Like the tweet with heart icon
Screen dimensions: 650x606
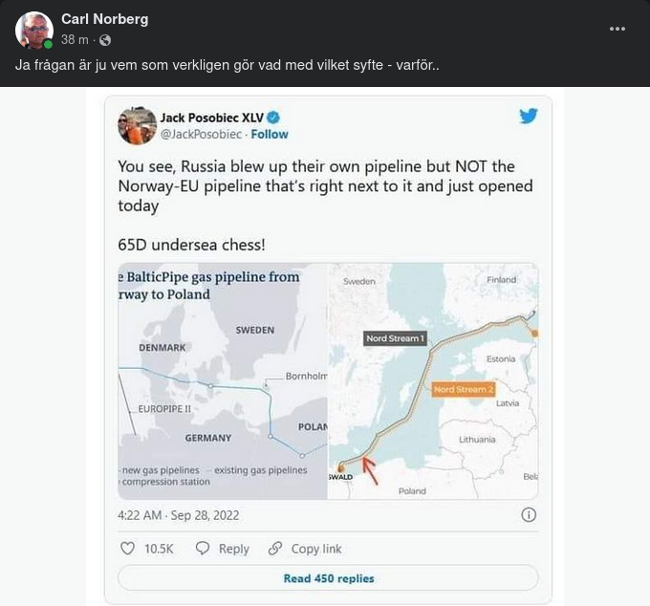coord(128,549)
